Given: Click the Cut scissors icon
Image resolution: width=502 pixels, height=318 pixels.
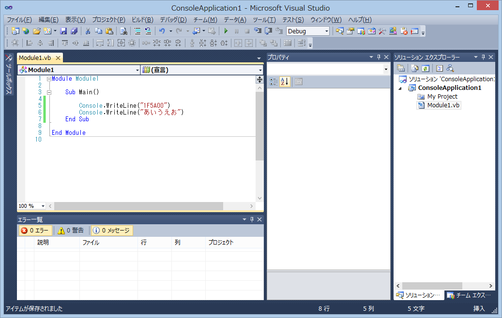Looking at the screenshot, I should (88, 31).
